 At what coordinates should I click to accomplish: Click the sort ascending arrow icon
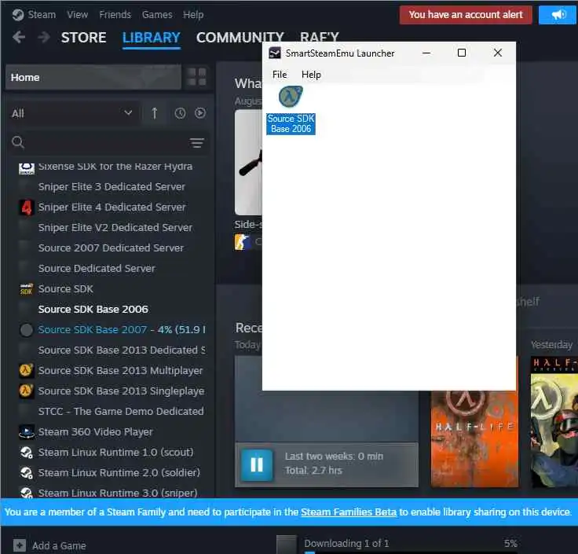pos(155,113)
